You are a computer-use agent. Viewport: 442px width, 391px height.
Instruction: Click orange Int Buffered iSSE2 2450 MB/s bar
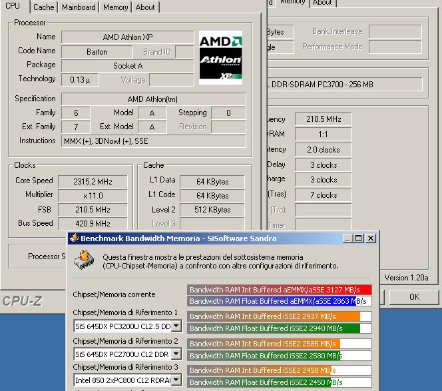pyautogui.click(x=280, y=370)
